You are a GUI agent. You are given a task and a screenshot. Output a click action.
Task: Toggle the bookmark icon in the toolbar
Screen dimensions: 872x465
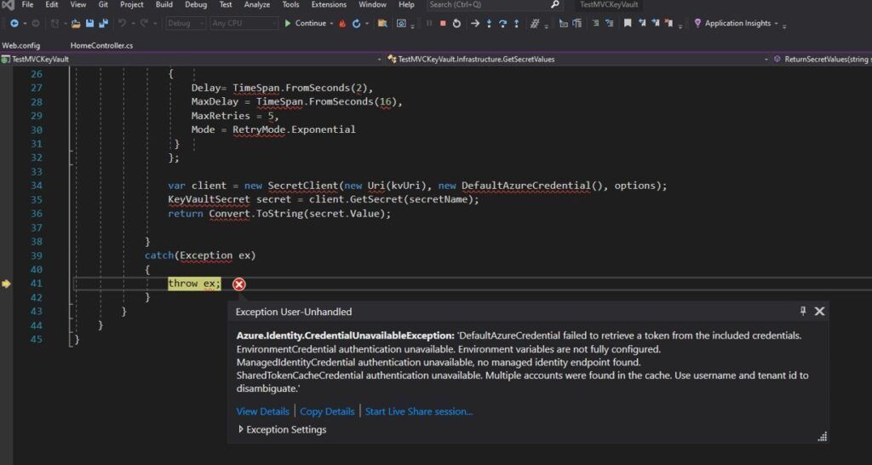(x=628, y=23)
